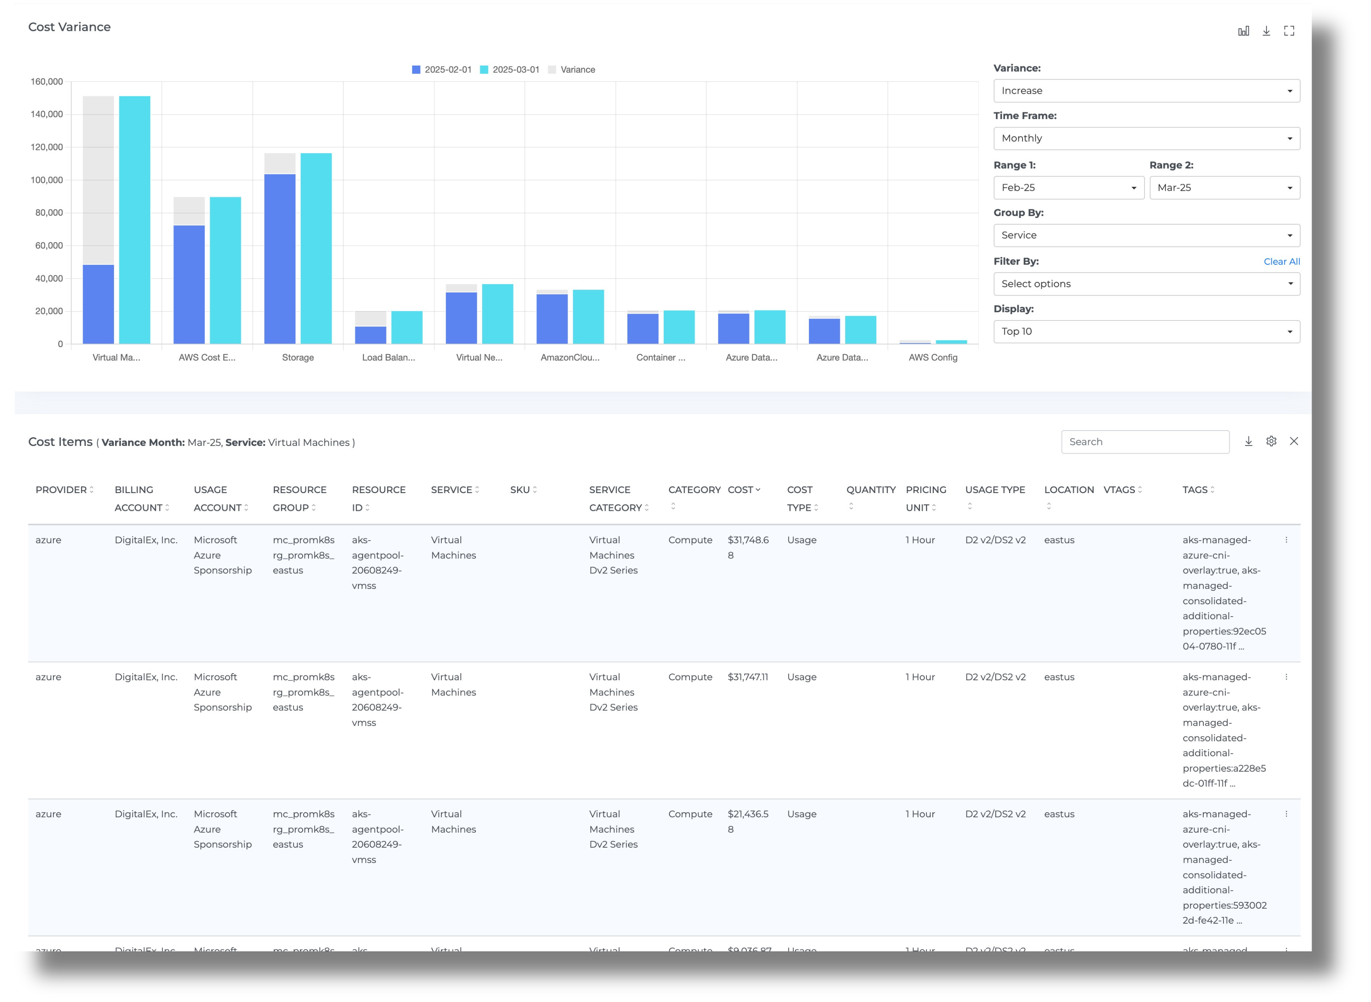
Task: Open the Time Frame Monthly dropdown
Action: click(x=1146, y=138)
